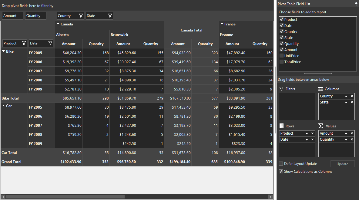This screenshot has height=200, width=359.
Task: Open the State field filter icon
Action: [110, 15]
